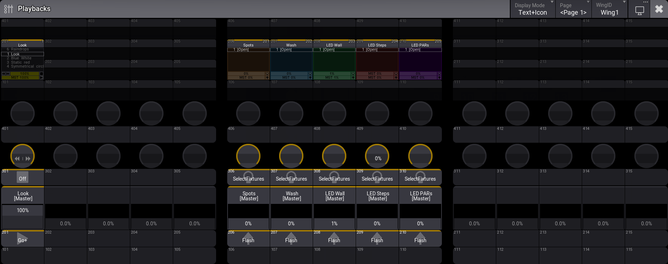Click the lightbulb icon in LED Steps executor

click(396, 74)
